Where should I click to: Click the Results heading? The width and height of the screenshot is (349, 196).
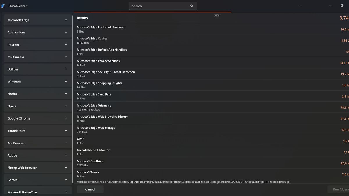click(x=82, y=18)
